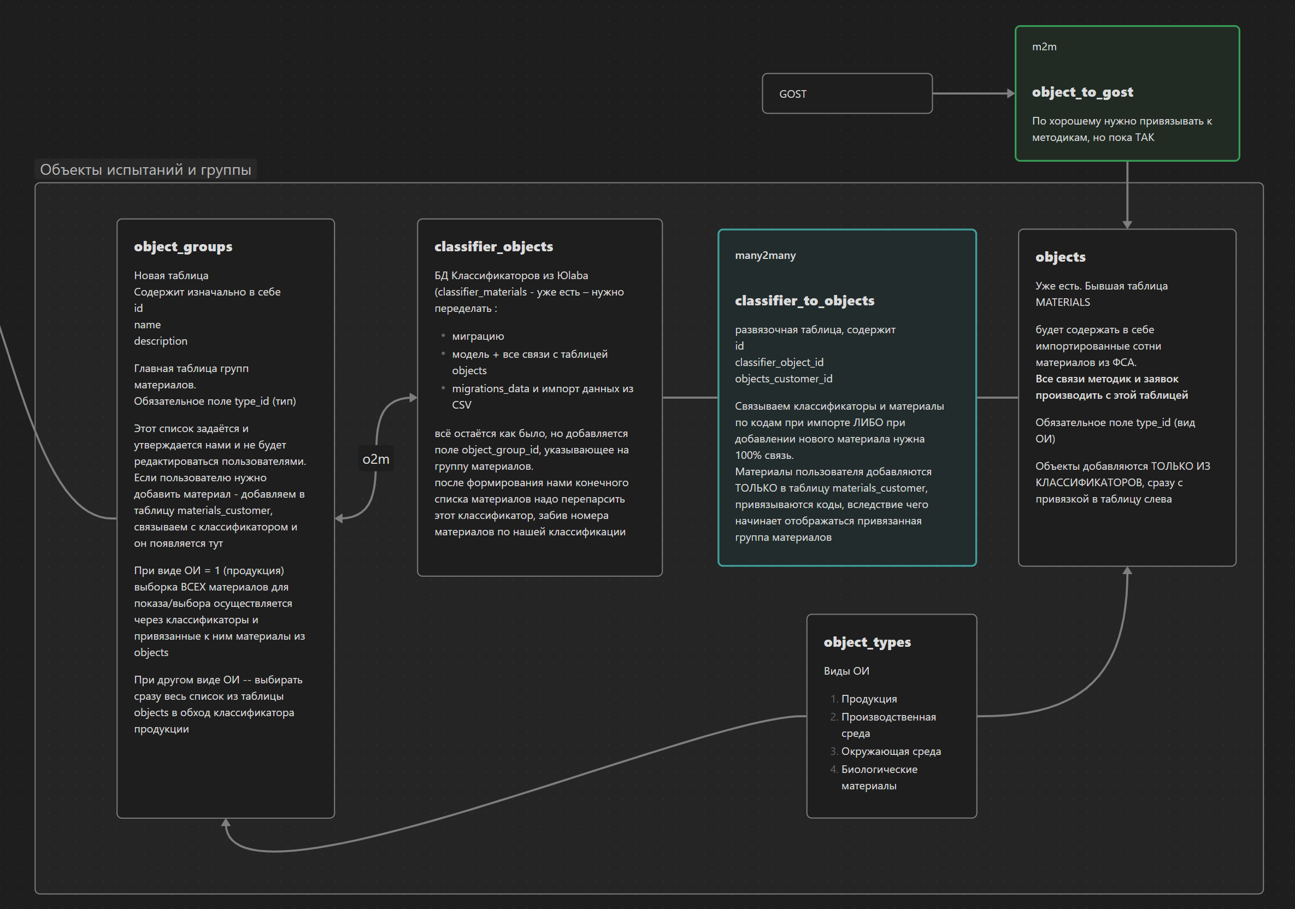Image resolution: width=1295 pixels, height=909 pixels.
Task: Click the object_groups card title
Action: pos(183,246)
